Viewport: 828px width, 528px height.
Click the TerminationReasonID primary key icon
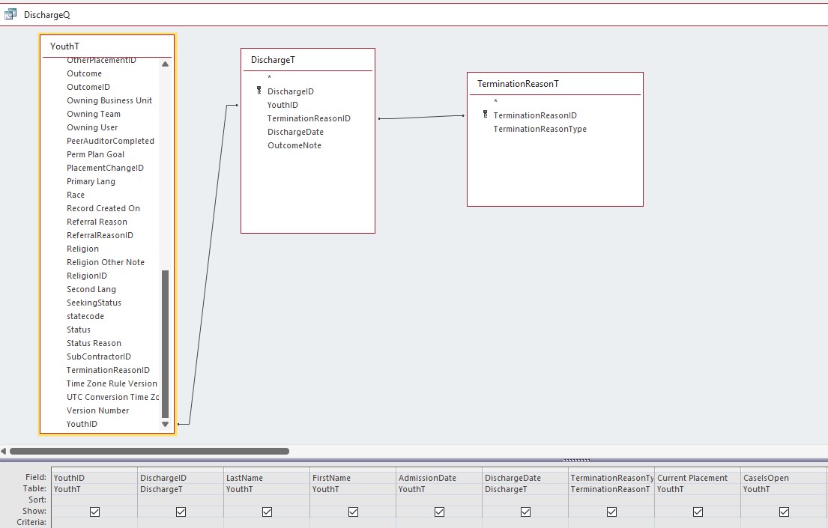(485, 115)
